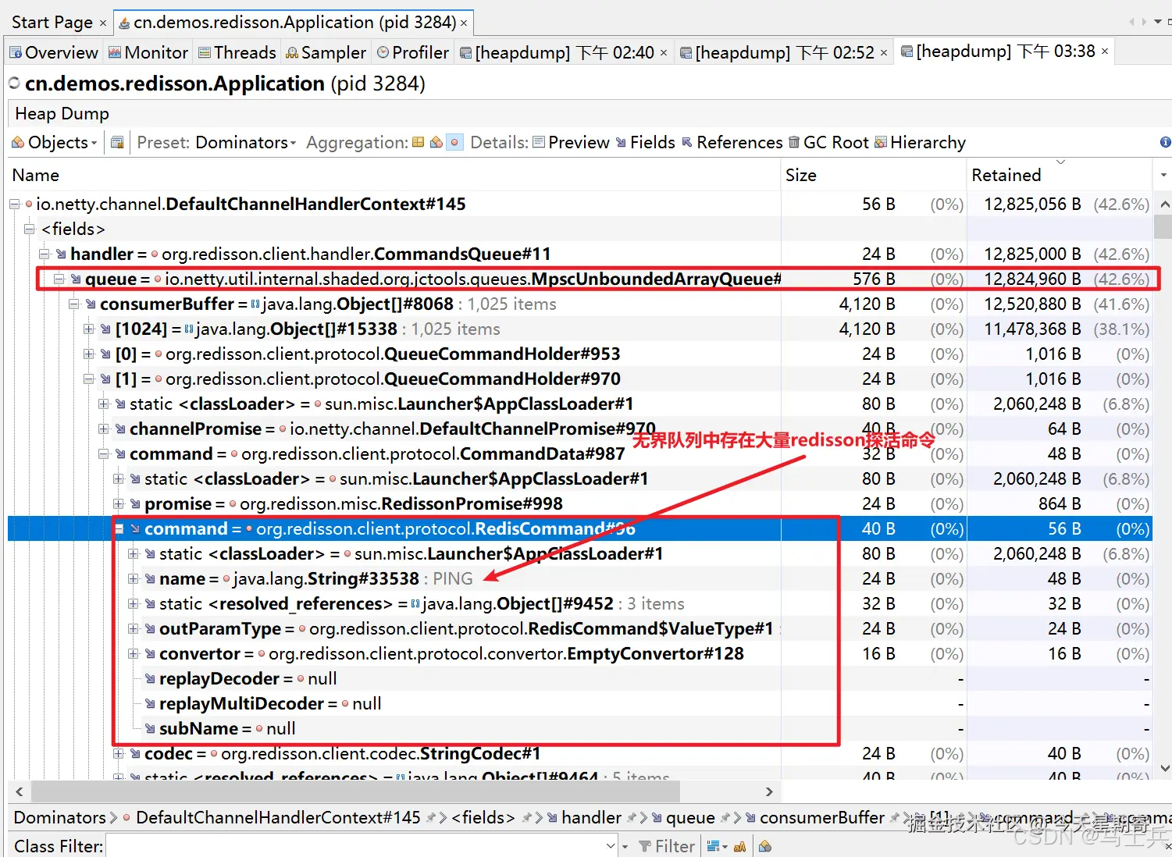Click the consumerBuffer breadcrumb link

tap(821, 817)
